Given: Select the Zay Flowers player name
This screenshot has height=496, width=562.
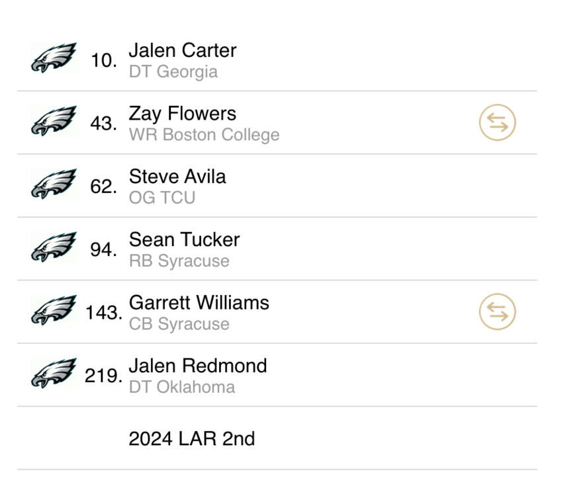Looking at the screenshot, I should (182, 114).
